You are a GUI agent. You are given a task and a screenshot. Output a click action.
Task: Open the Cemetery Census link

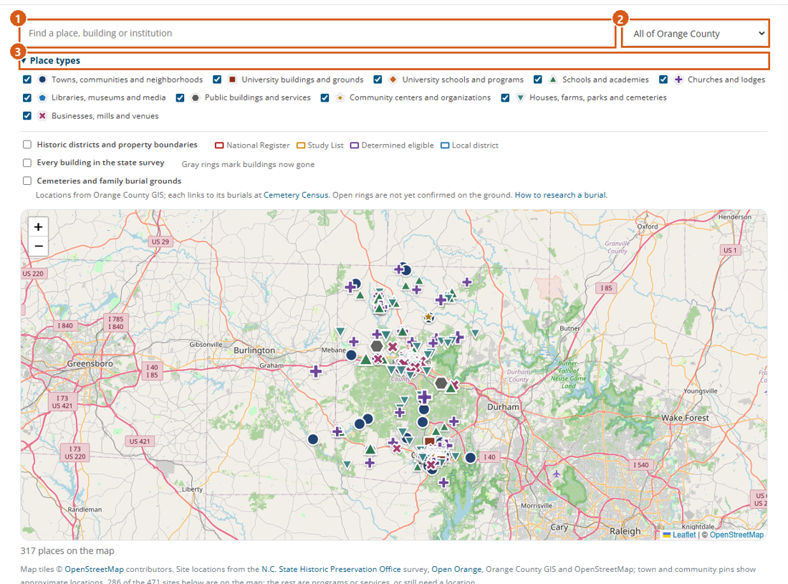pos(295,195)
